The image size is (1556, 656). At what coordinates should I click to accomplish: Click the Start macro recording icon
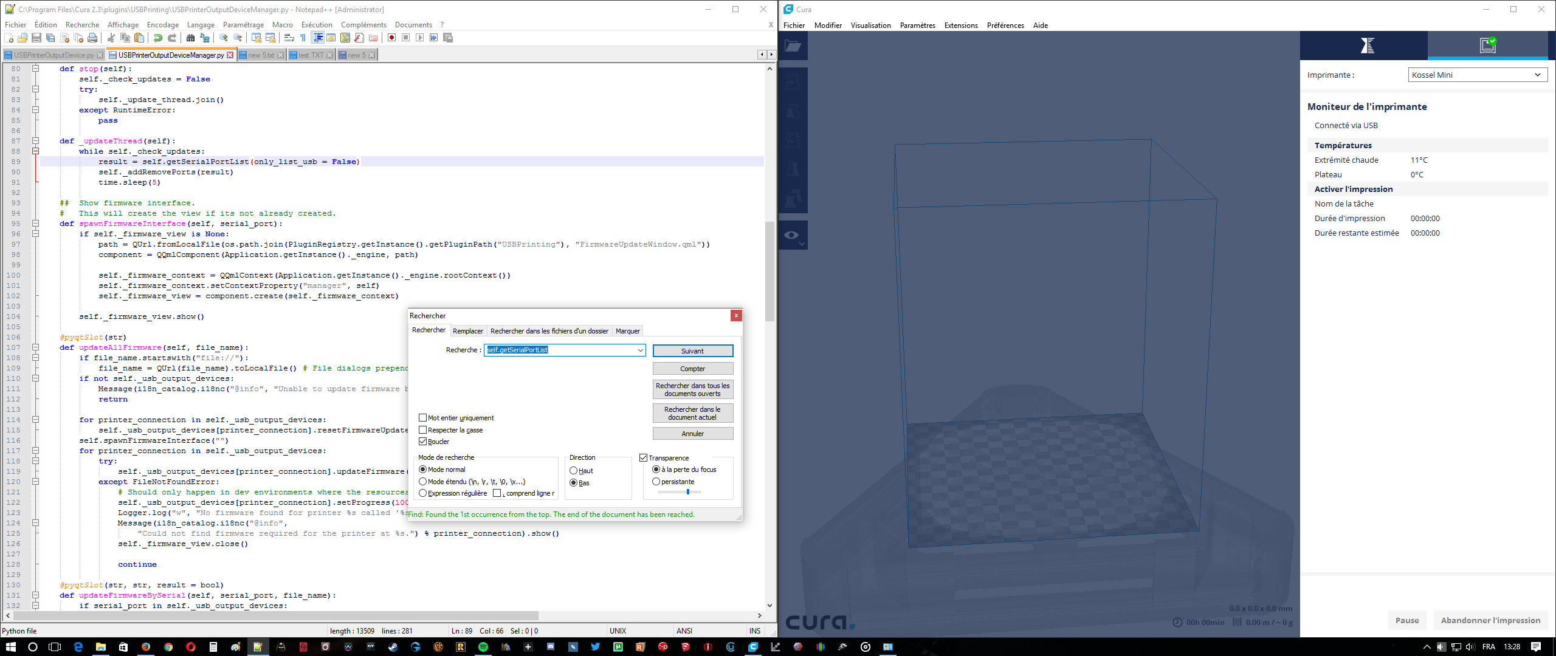point(392,38)
